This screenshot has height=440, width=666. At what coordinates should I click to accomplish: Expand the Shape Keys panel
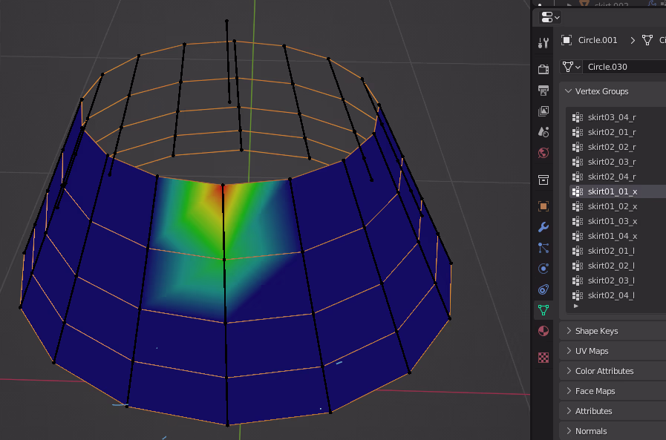click(613, 331)
